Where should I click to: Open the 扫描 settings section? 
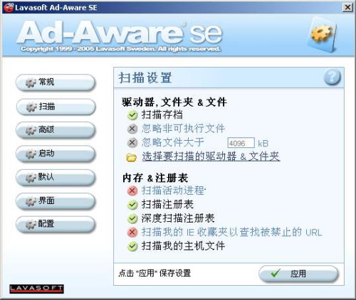tap(56, 107)
